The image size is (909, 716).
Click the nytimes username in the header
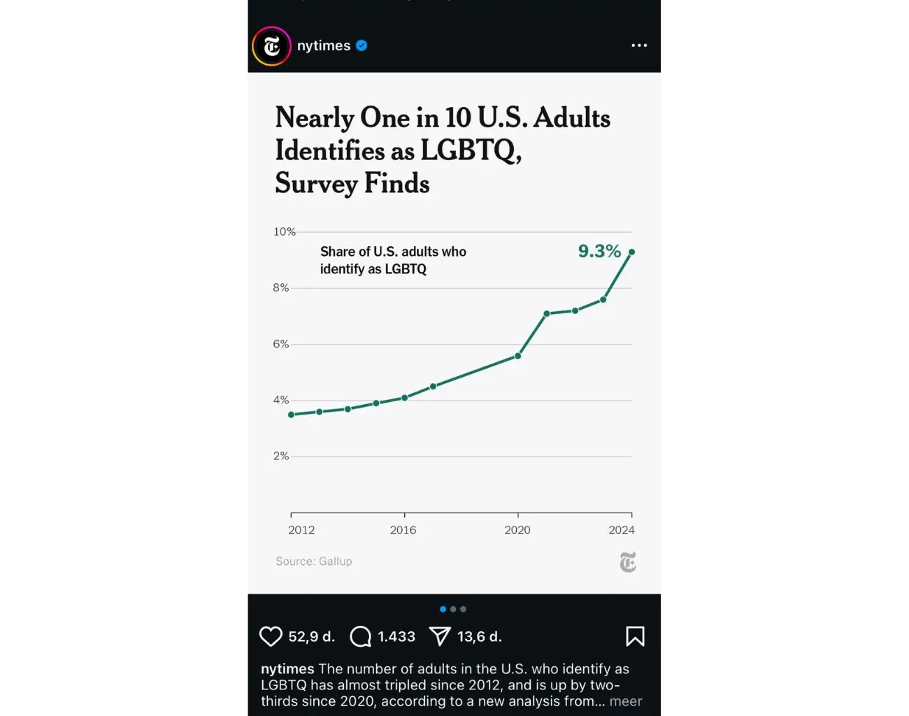point(324,45)
